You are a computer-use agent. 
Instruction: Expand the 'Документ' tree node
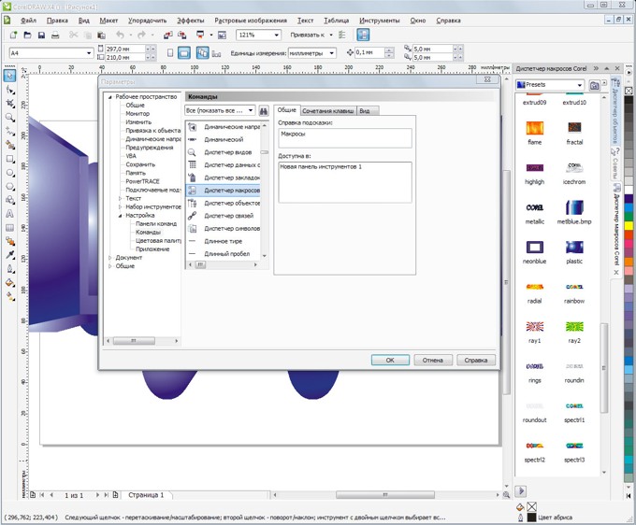click(110, 258)
